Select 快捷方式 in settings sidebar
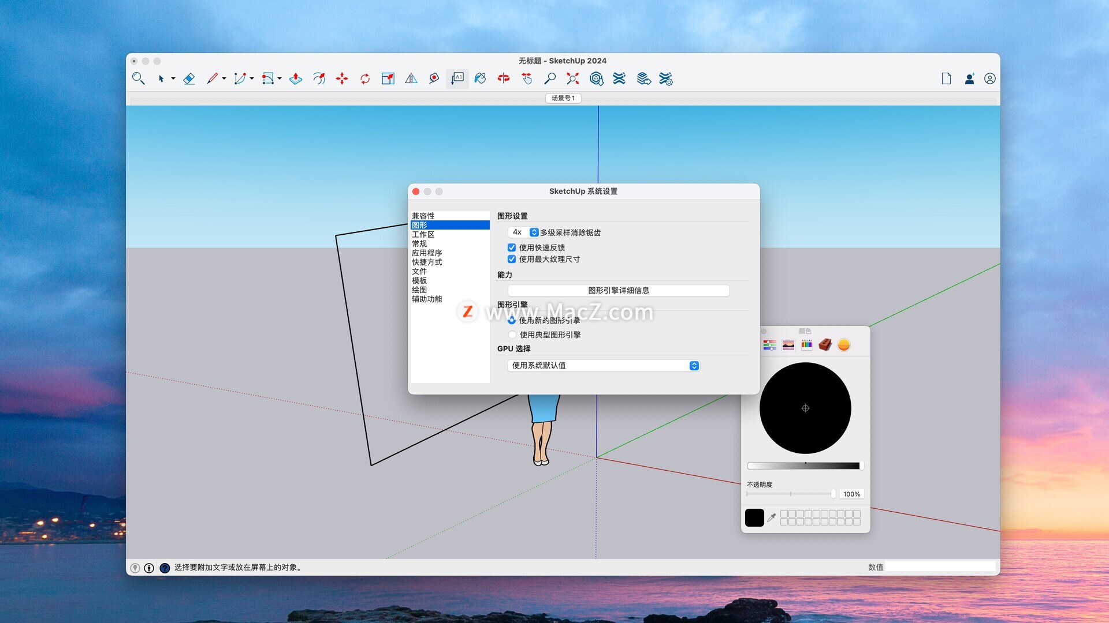This screenshot has height=623, width=1109. click(450, 262)
